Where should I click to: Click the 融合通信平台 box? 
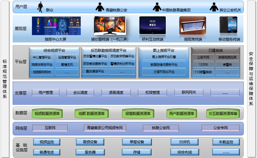[95, 72]
